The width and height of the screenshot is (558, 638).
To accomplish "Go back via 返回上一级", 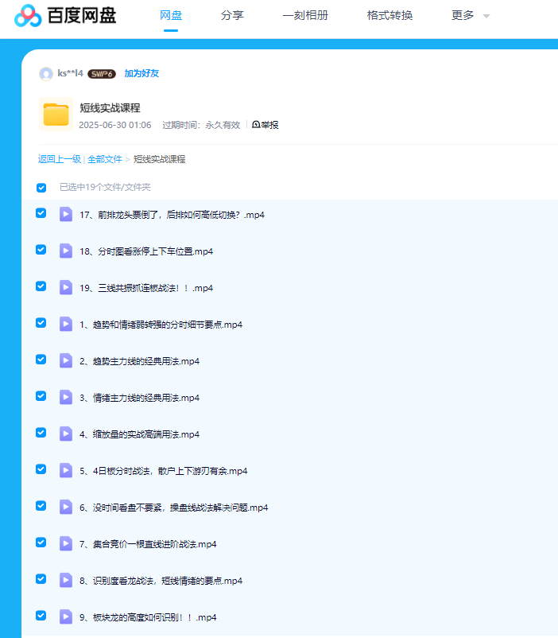I will (x=60, y=159).
